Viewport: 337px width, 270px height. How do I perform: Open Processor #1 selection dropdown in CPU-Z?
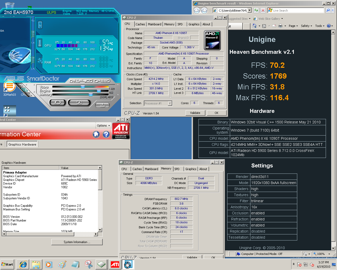[x=170, y=103]
